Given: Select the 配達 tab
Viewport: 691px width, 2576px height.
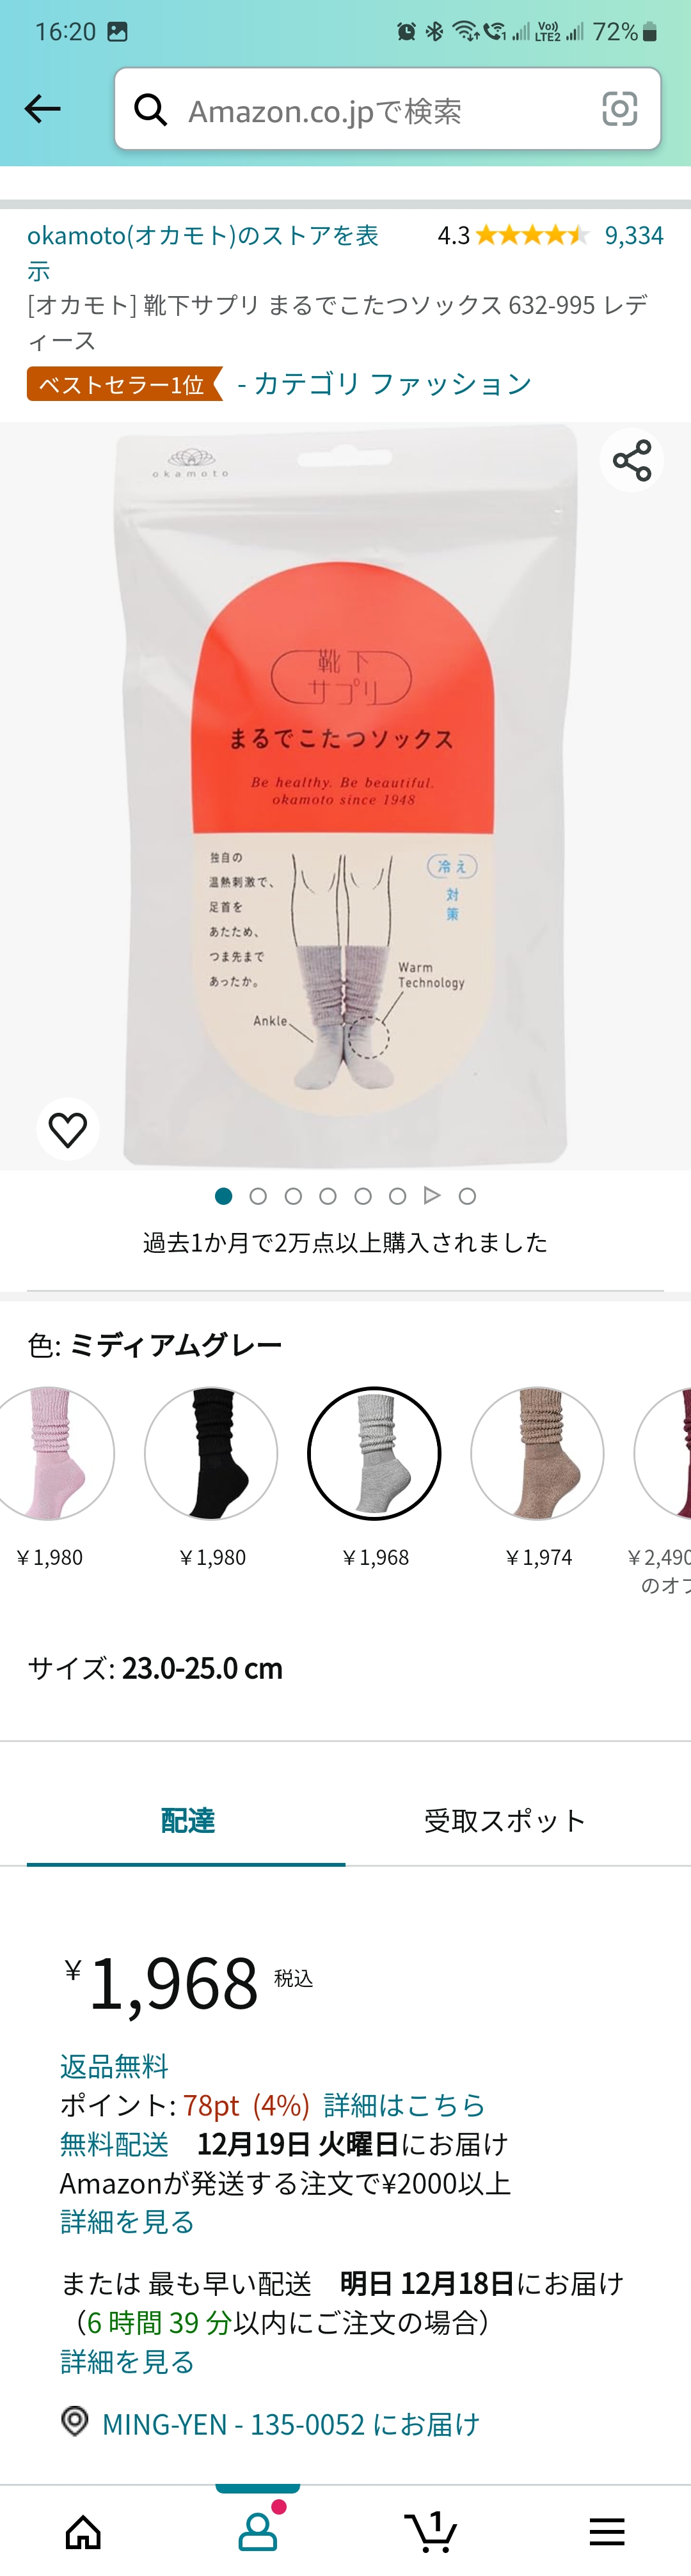Looking at the screenshot, I should tap(187, 1820).
